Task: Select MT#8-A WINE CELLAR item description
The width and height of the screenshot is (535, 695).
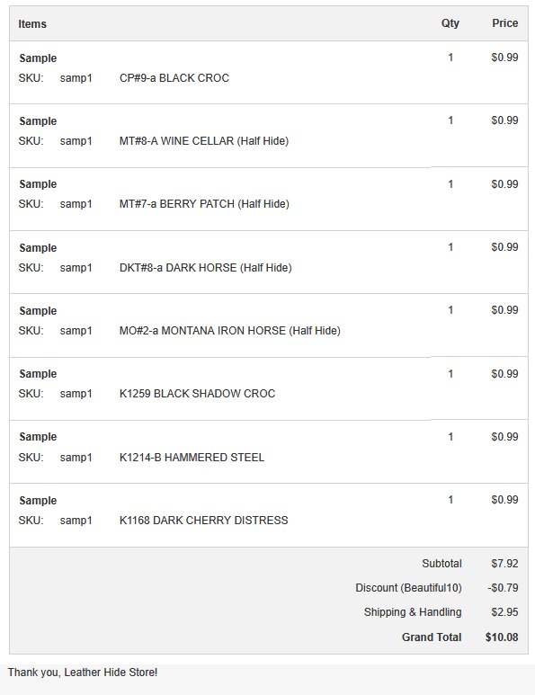Action: [204, 141]
